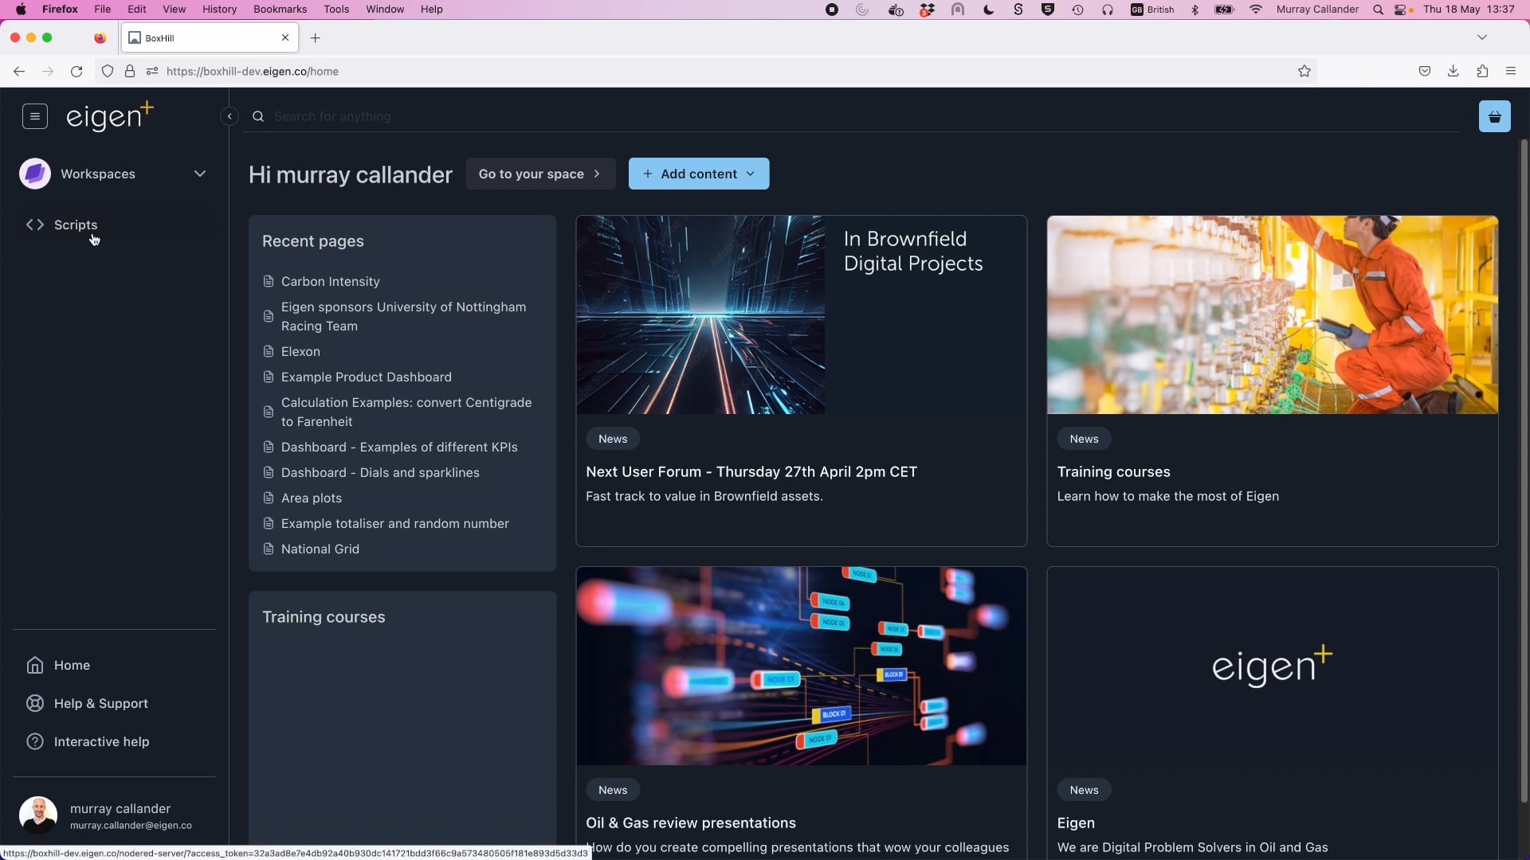The width and height of the screenshot is (1530, 860).
Task: Click the shield tracking protection toggle
Action: point(108,71)
